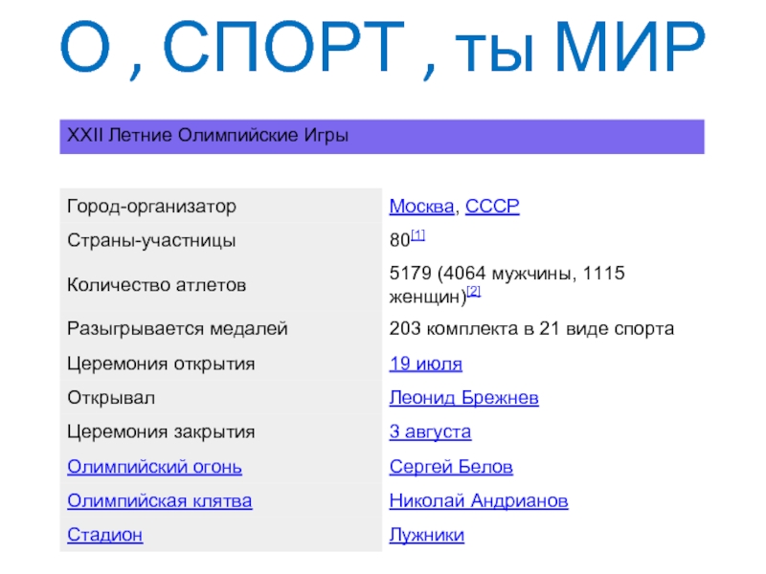766x574 pixels.
Task: Select the Разыгрывается медалей label
Action: [x=177, y=329]
